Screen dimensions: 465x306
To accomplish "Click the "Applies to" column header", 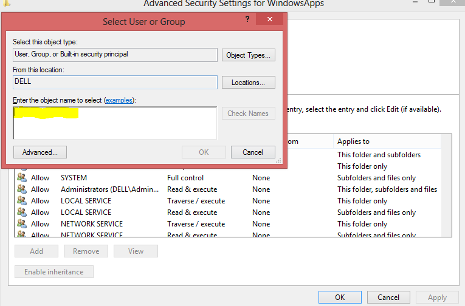I will pos(353,141).
